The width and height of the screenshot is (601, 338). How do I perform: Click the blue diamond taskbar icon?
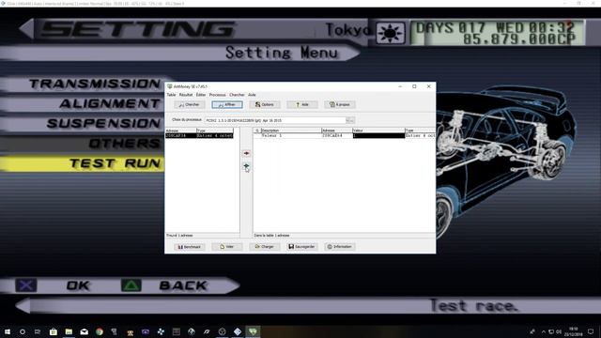tap(238, 331)
